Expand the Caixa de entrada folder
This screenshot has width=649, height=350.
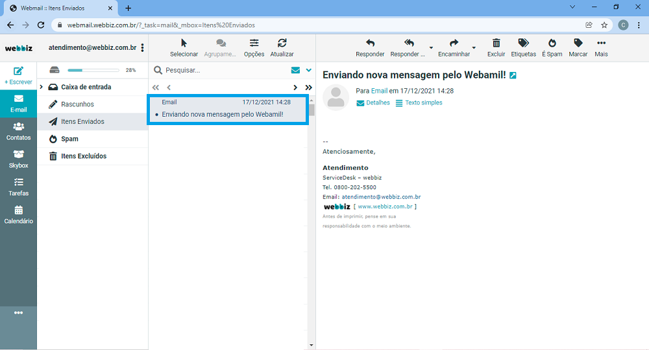pyautogui.click(x=42, y=87)
